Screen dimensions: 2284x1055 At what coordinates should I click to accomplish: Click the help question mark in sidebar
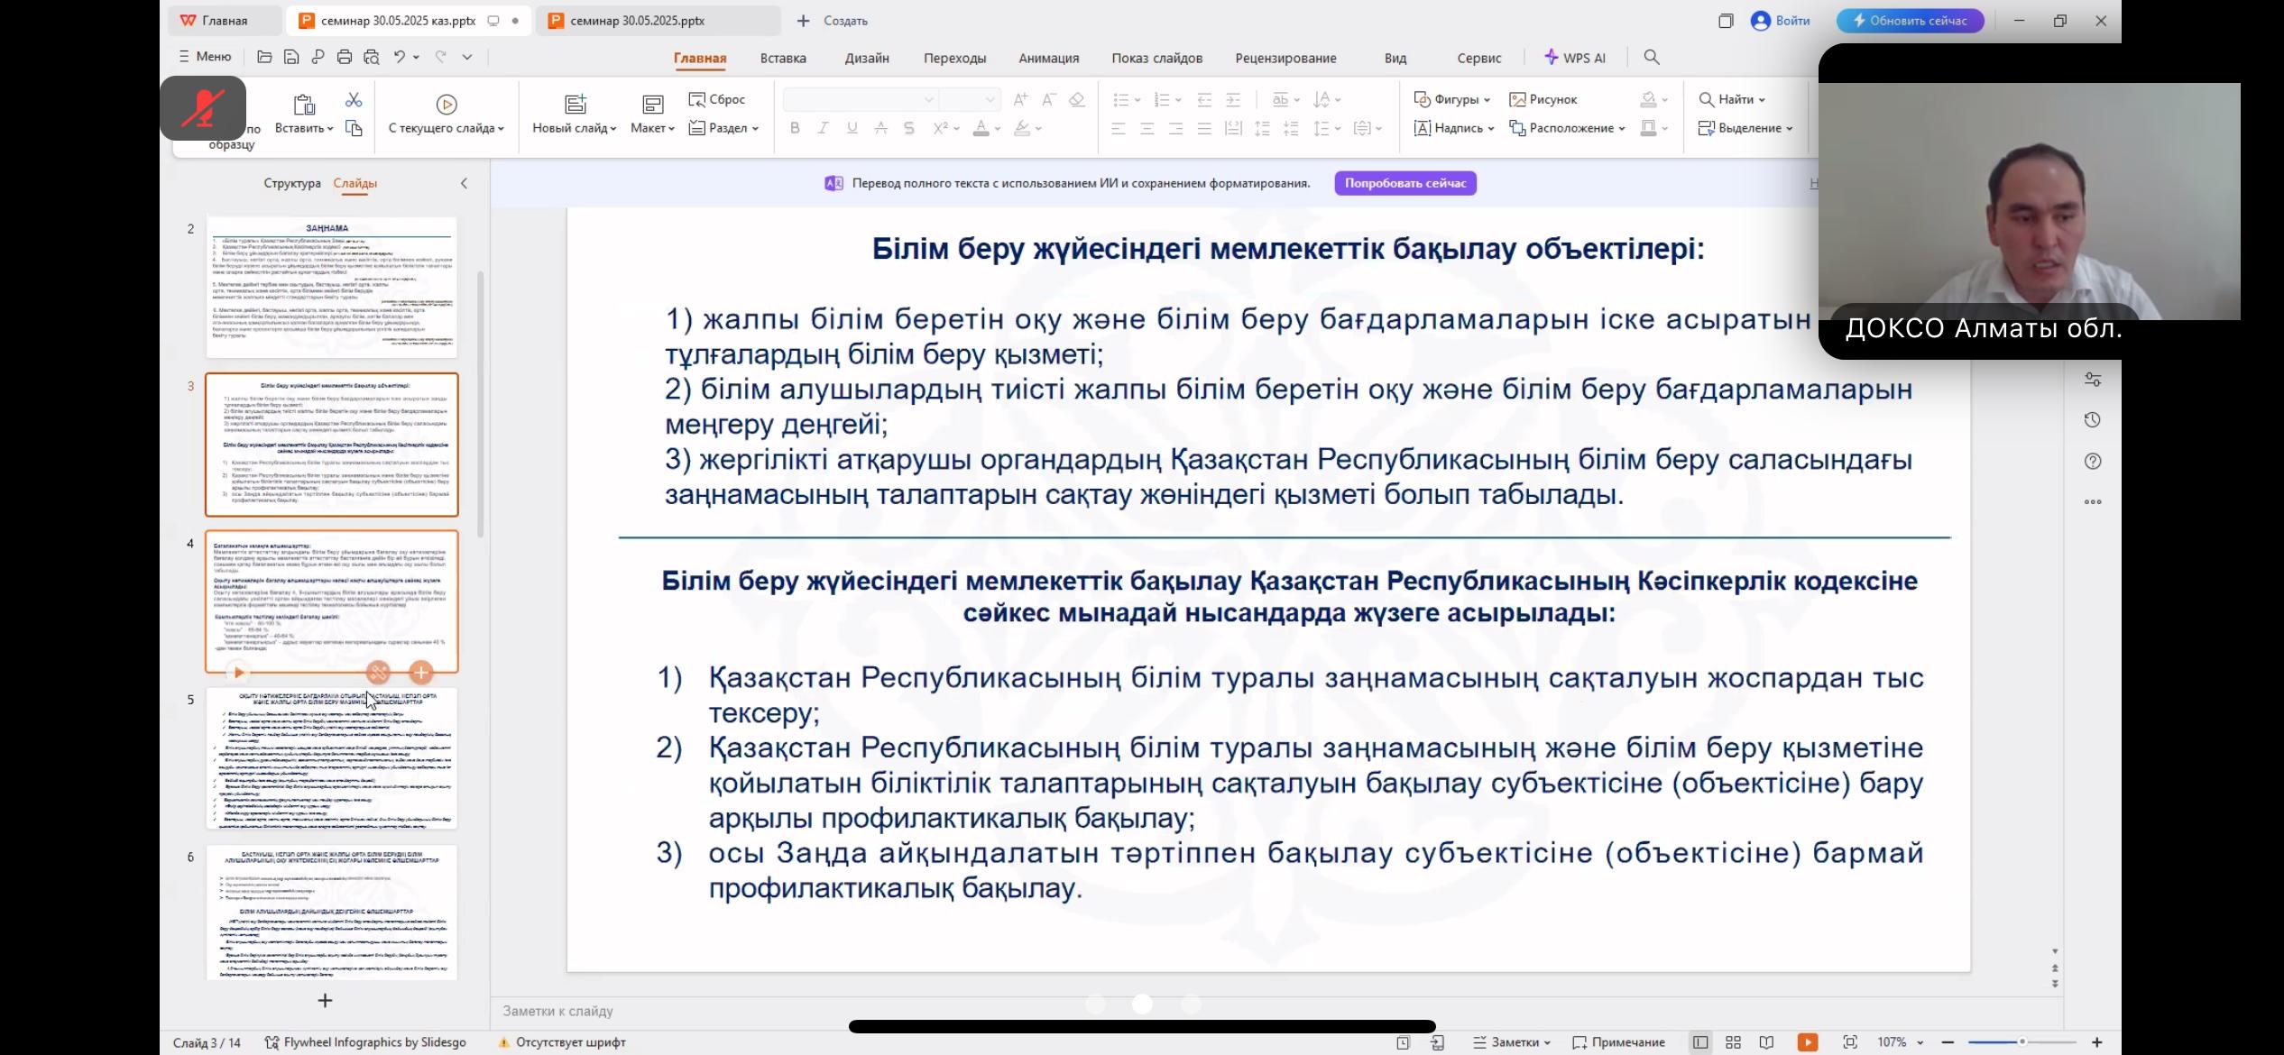(x=2093, y=462)
